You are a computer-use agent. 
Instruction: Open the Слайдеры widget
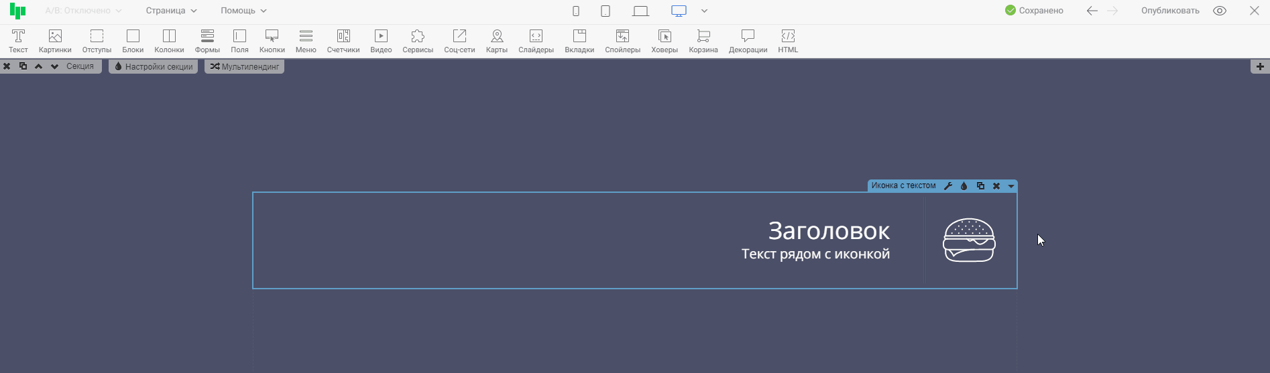pyautogui.click(x=536, y=41)
